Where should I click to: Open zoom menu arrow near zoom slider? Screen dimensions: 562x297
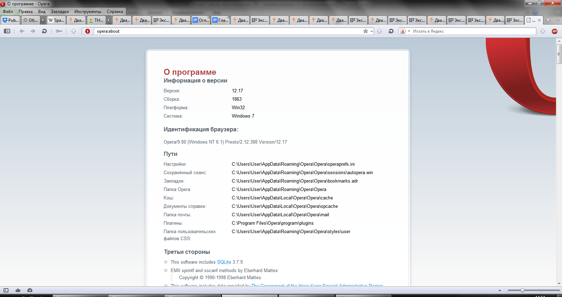tap(500, 290)
